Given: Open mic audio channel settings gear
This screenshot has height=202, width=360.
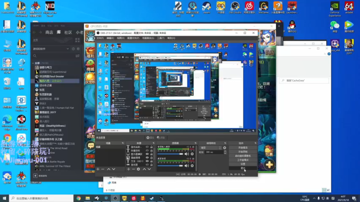Looking at the screenshot, I should point(192,154).
